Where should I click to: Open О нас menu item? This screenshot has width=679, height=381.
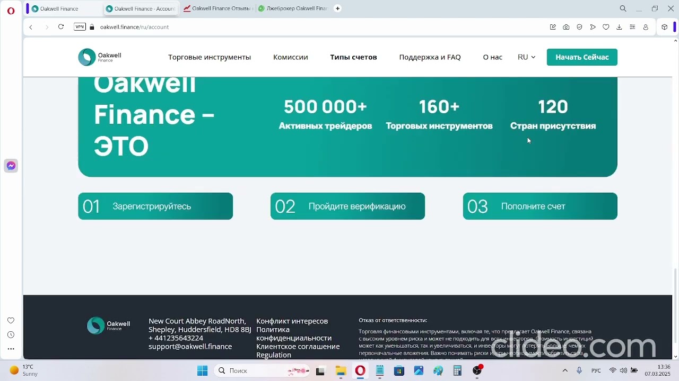(x=492, y=57)
